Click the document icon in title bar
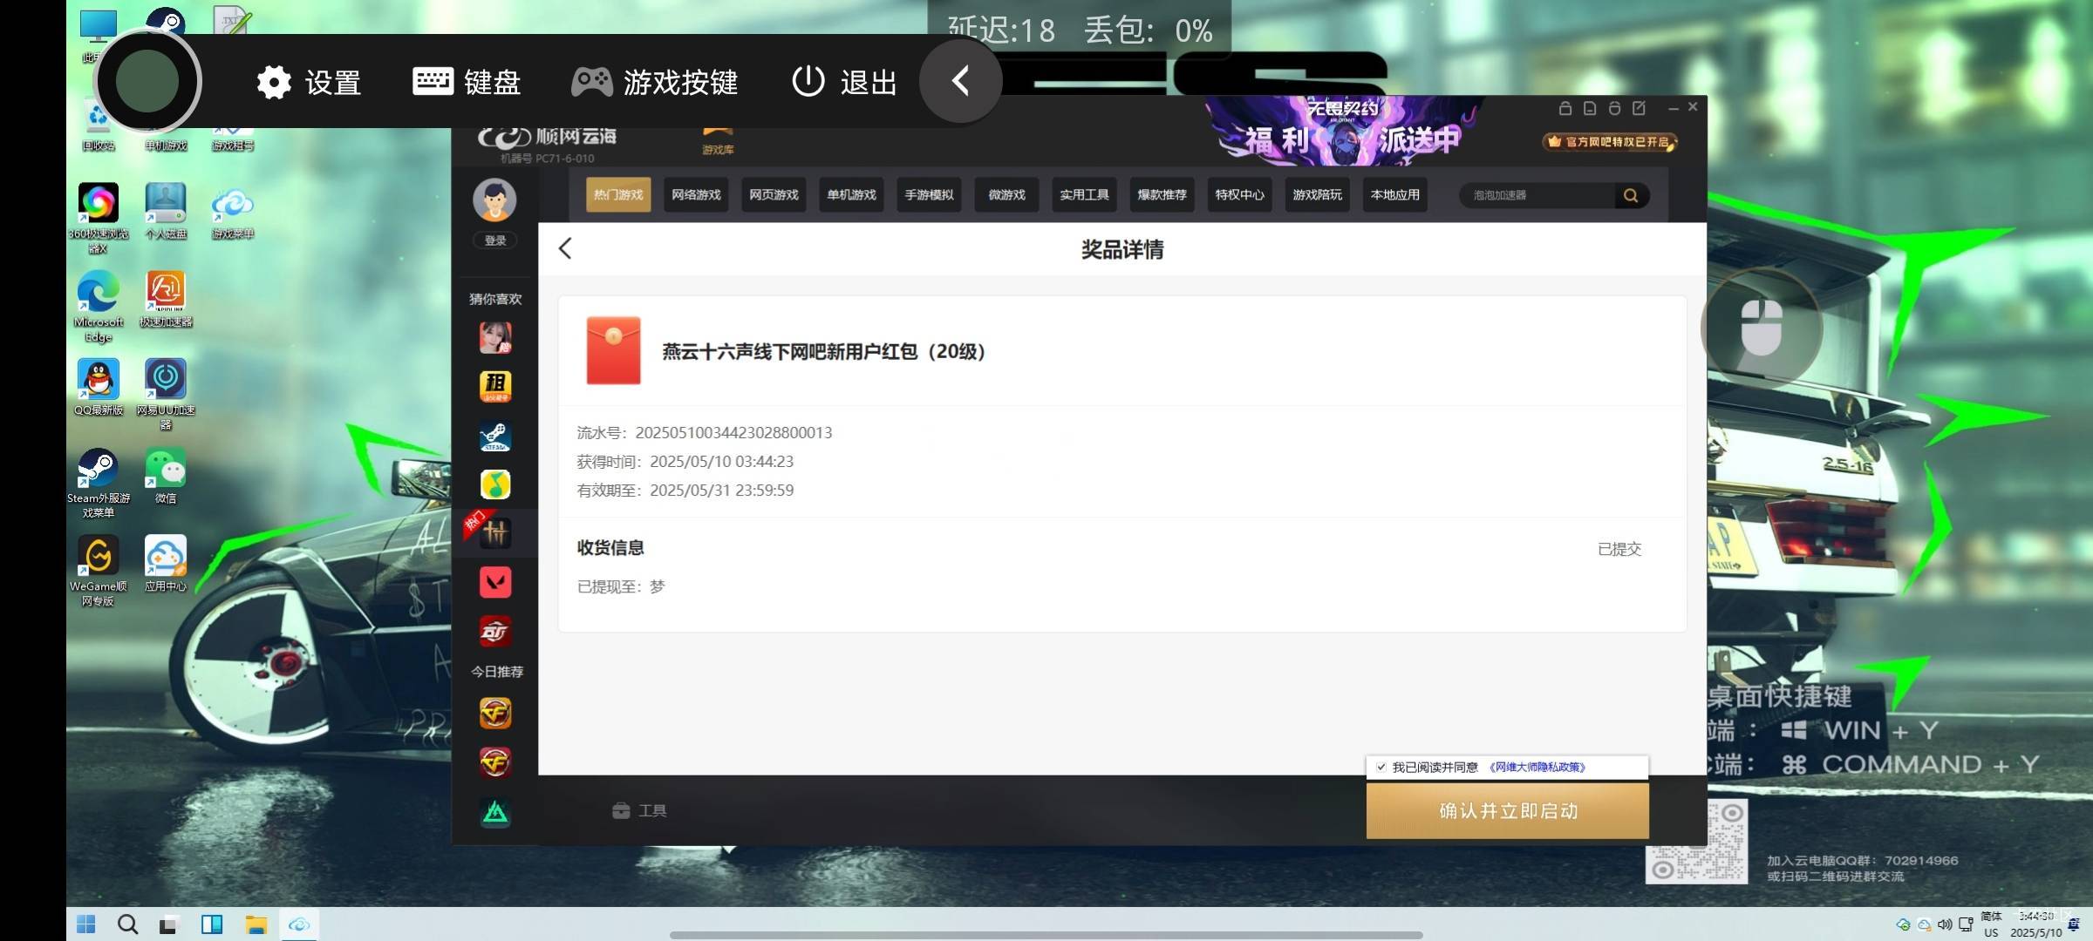This screenshot has height=941, width=2093. click(1590, 108)
